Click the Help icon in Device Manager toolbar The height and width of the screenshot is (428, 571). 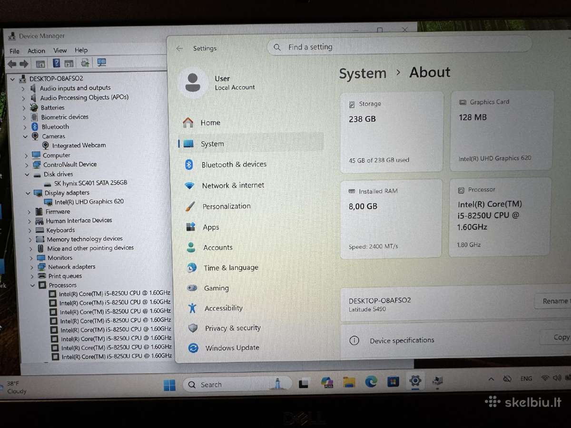click(56, 63)
